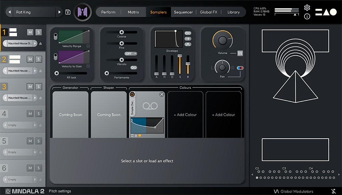The image size is (342, 195).
Task: Click the Vibrato link icon
Action: tap(134, 68)
